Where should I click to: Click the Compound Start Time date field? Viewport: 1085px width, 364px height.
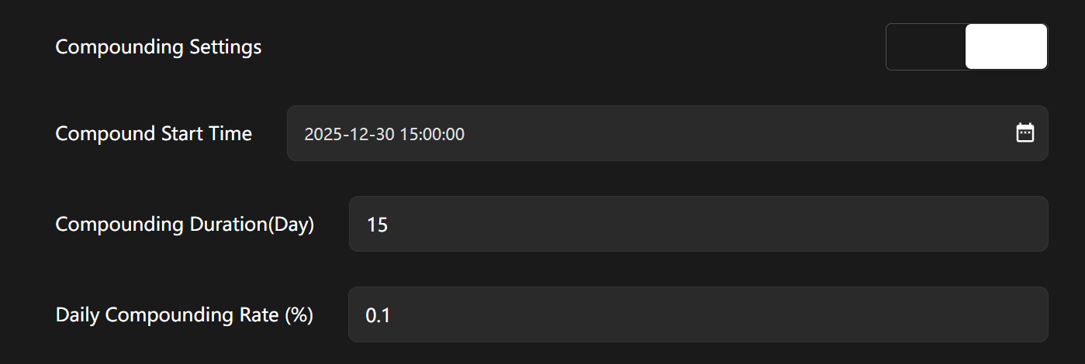click(667, 133)
